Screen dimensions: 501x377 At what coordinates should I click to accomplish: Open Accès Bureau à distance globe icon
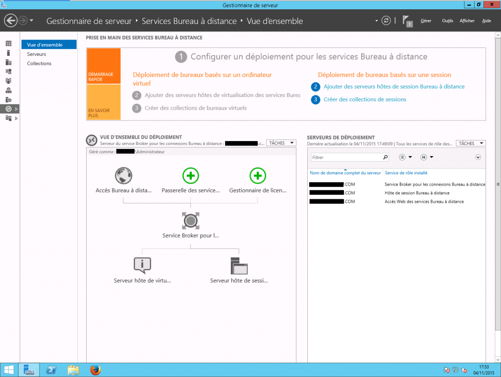point(123,175)
